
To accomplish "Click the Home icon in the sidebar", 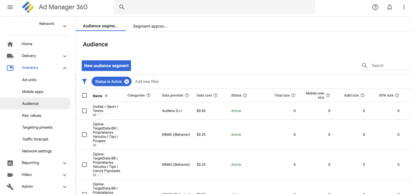I will [10, 44].
